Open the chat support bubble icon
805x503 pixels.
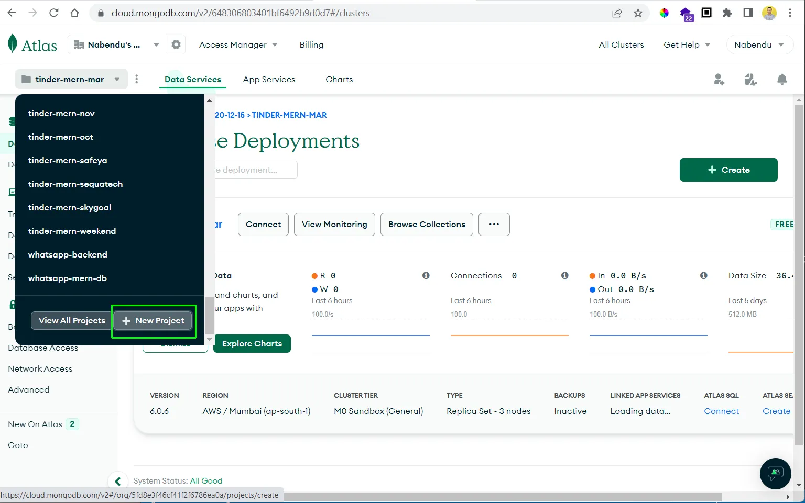(775, 473)
